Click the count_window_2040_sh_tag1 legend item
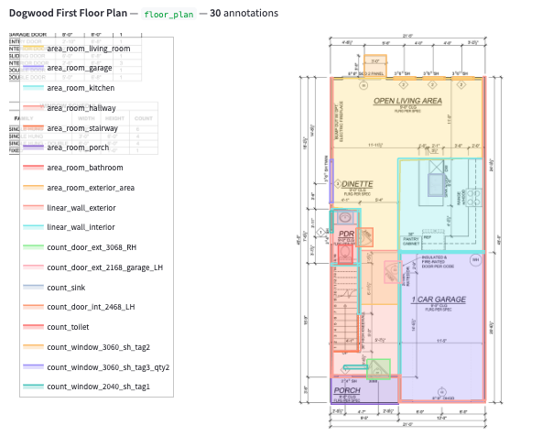The height and width of the screenshot is (447, 542). [x=86, y=387]
